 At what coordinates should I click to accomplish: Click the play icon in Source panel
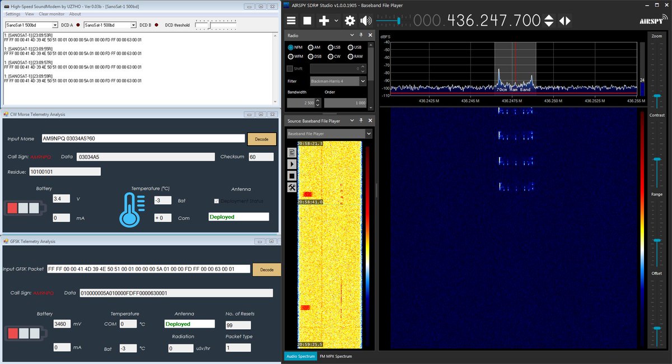point(292,164)
